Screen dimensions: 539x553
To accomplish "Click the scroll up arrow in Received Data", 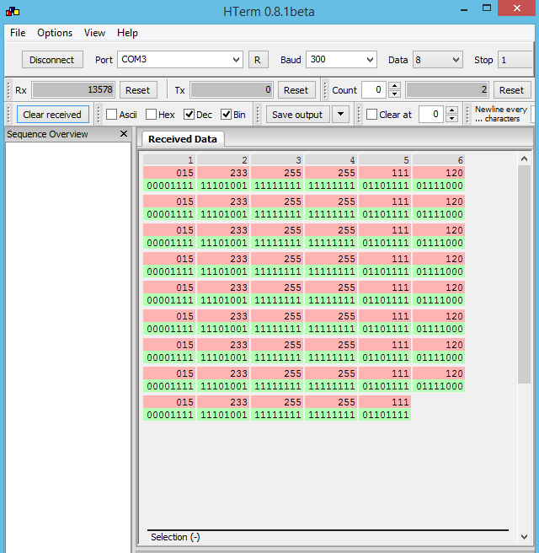I will [x=524, y=158].
